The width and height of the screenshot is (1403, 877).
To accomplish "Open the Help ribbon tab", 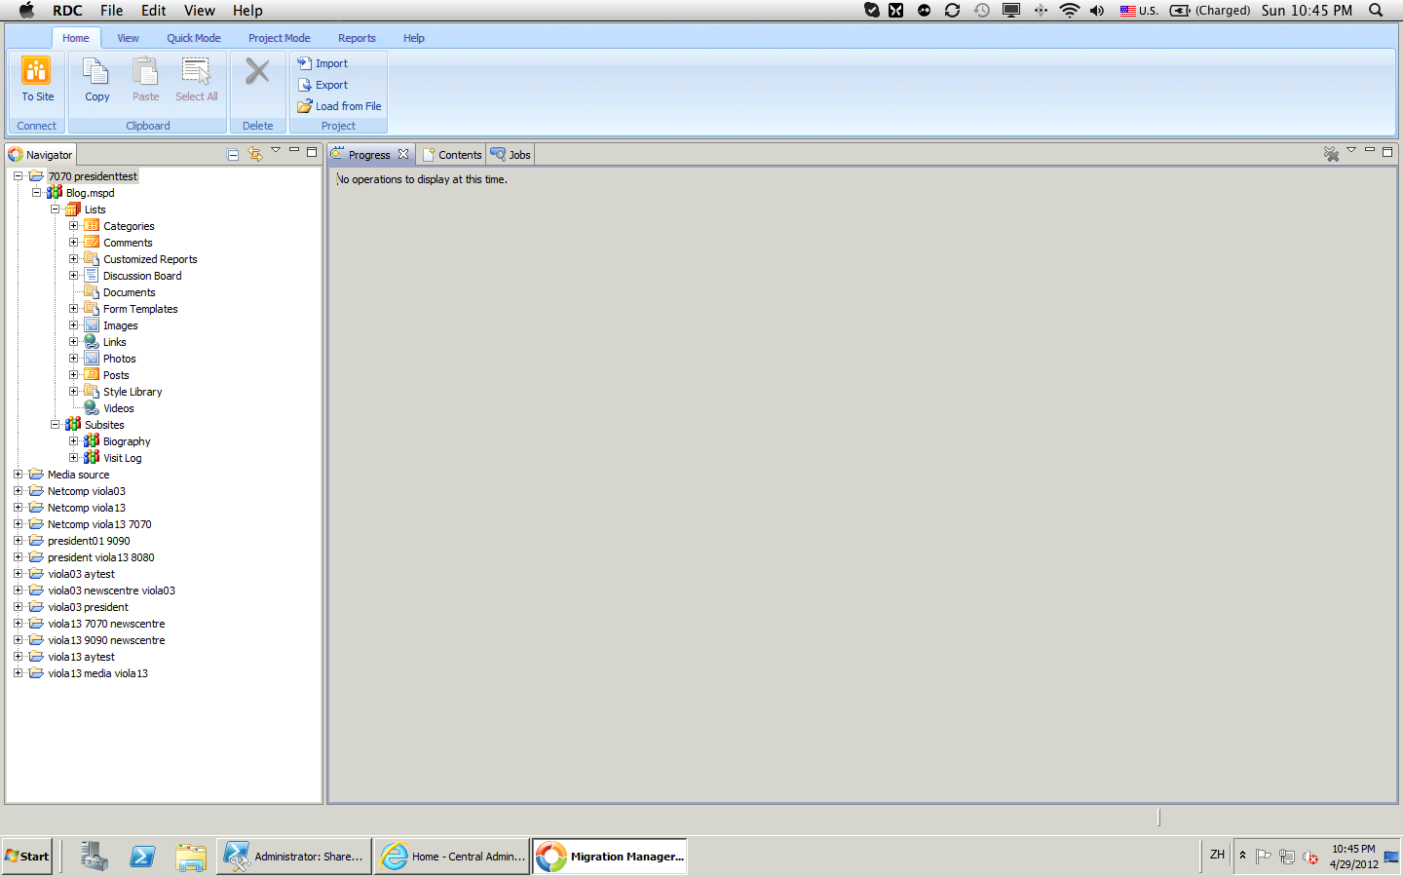I will coord(414,38).
